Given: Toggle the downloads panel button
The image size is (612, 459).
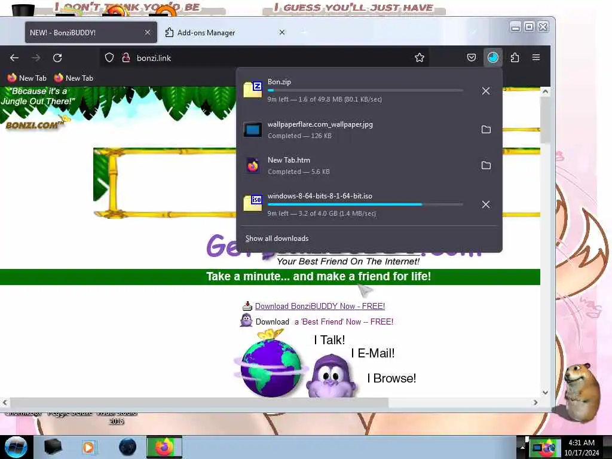Looking at the screenshot, I should (493, 58).
